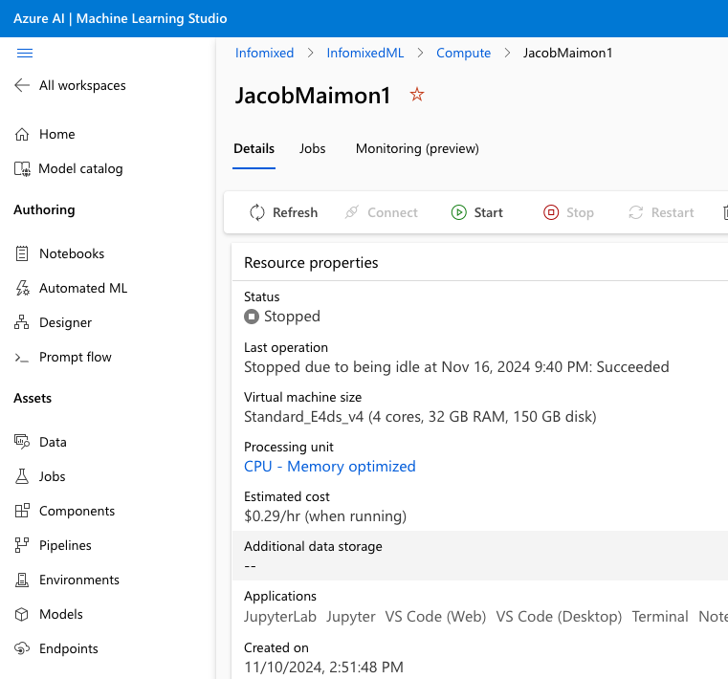
Task: Click the Connect plug icon
Action: (x=352, y=212)
